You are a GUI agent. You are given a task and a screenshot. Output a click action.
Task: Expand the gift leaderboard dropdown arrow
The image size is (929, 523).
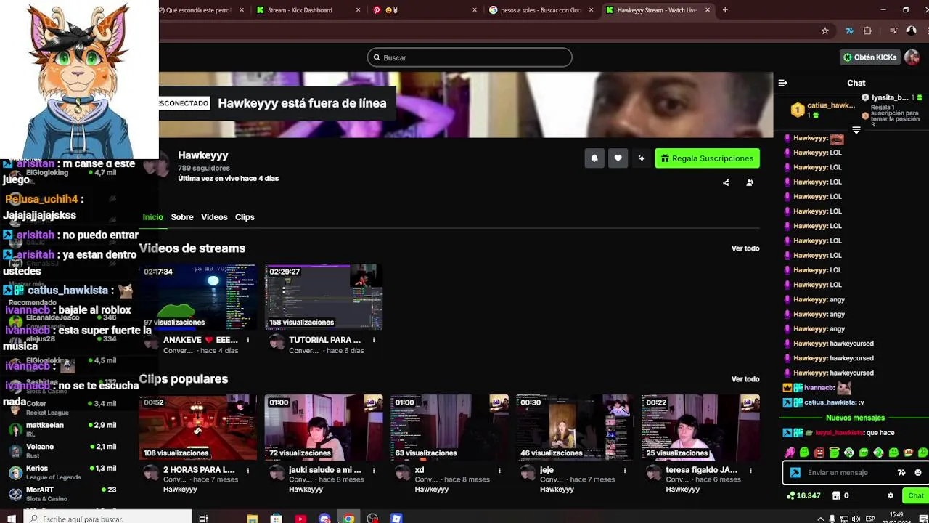856,130
